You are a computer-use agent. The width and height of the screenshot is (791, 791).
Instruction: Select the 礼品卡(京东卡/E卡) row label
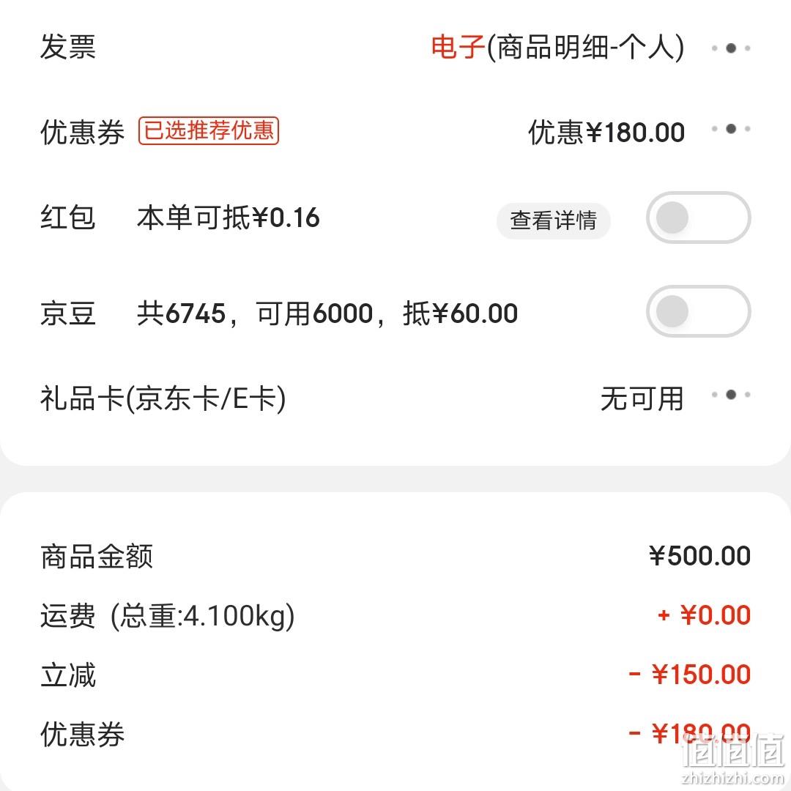[163, 398]
